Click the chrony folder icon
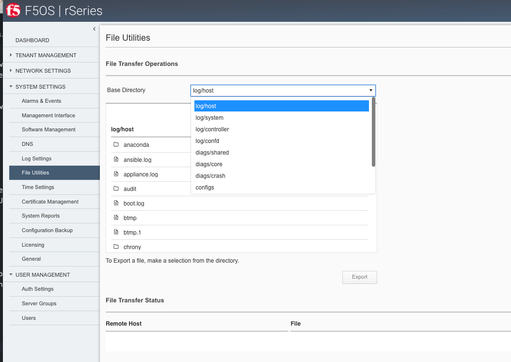511x362 pixels. (x=116, y=247)
